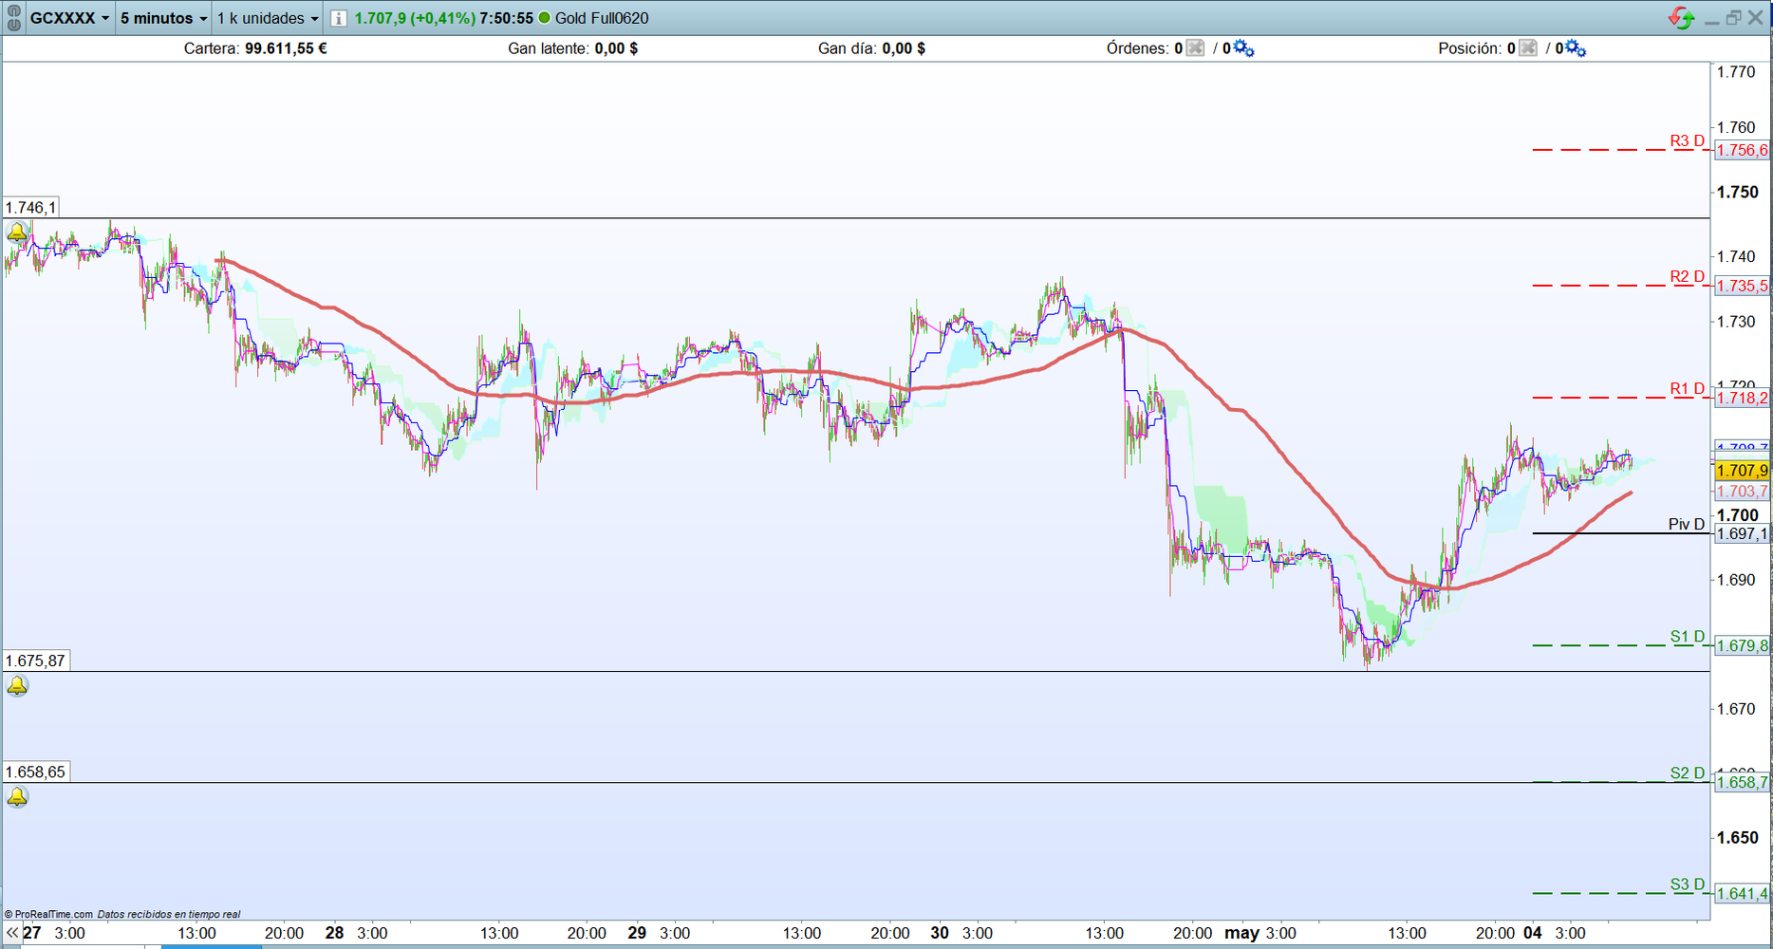
Task: Click the R3 D resistance label
Action: 1688,141
